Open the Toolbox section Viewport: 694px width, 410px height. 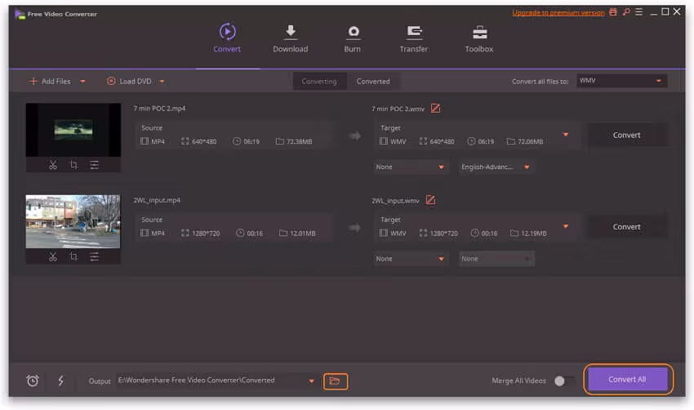tap(479, 38)
